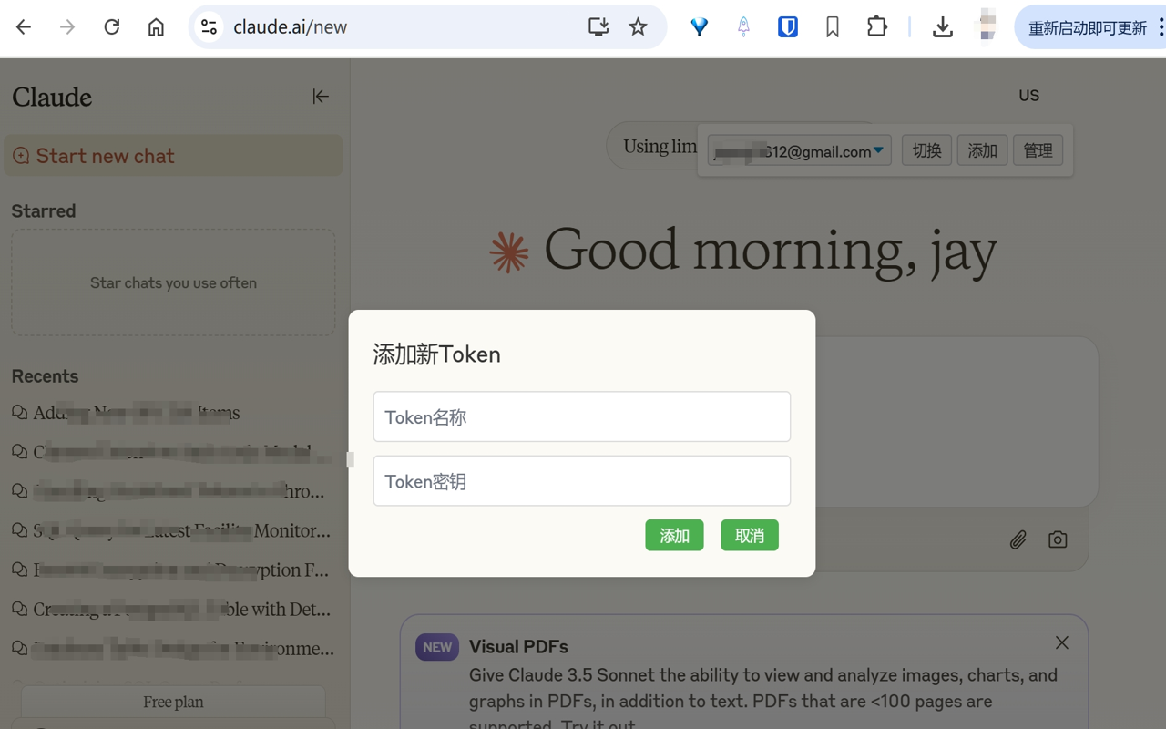The width and height of the screenshot is (1166, 729).
Task: Click the address bar URL claude.ai/new
Action: pos(290,27)
